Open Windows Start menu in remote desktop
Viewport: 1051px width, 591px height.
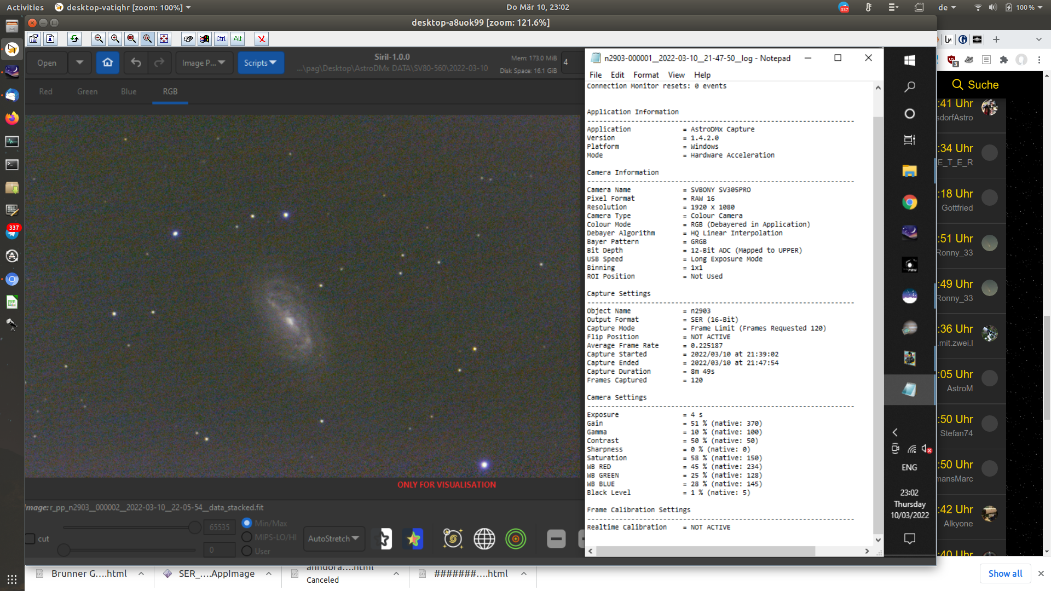click(910, 60)
